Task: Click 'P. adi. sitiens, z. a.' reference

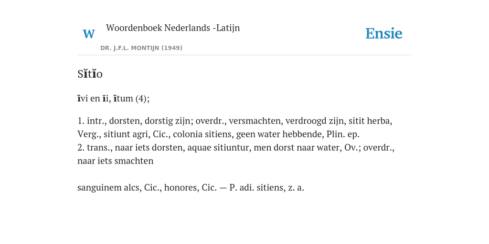Action: pyautogui.click(x=266, y=188)
